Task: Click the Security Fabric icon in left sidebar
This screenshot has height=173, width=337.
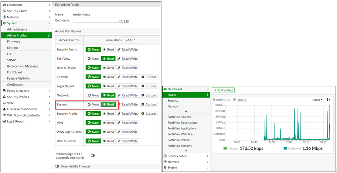Action: pos(4,11)
